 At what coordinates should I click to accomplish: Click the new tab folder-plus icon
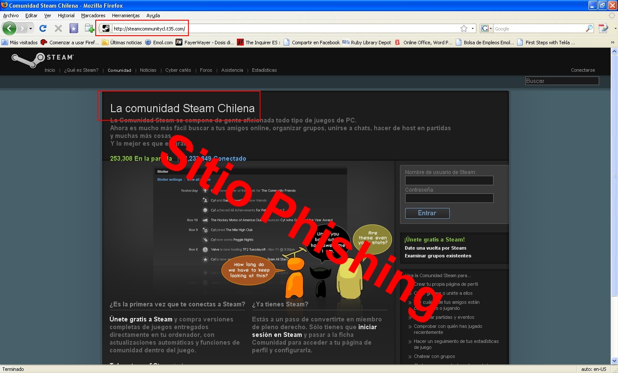(89, 28)
